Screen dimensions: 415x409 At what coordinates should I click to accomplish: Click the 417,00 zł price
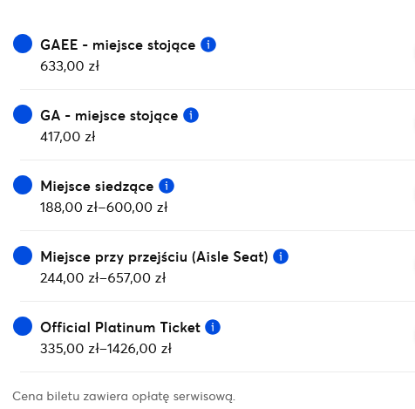(68, 137)
